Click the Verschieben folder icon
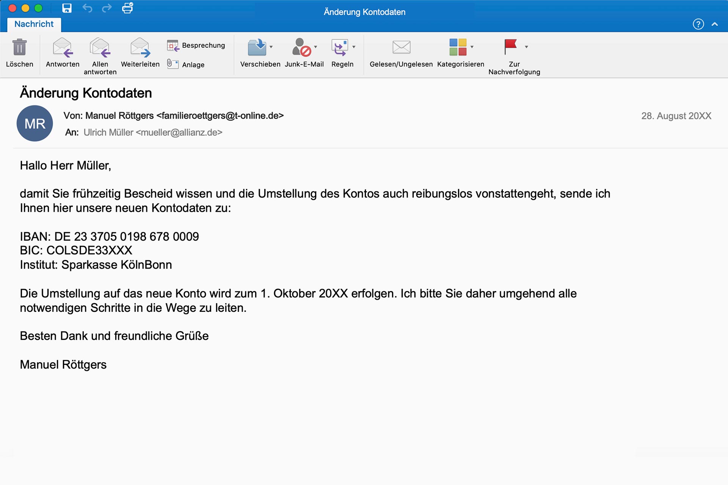 tap(257, 47)
